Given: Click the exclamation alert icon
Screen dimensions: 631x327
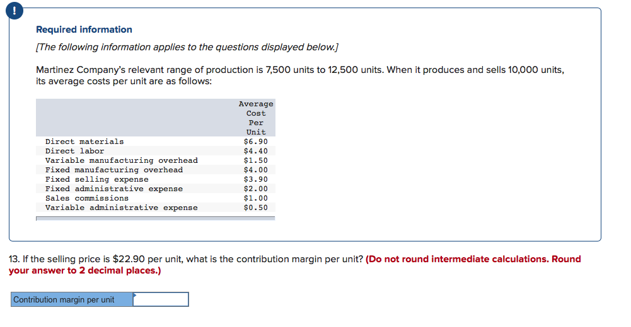Looking at the screenshot, I should pos(14,11).
